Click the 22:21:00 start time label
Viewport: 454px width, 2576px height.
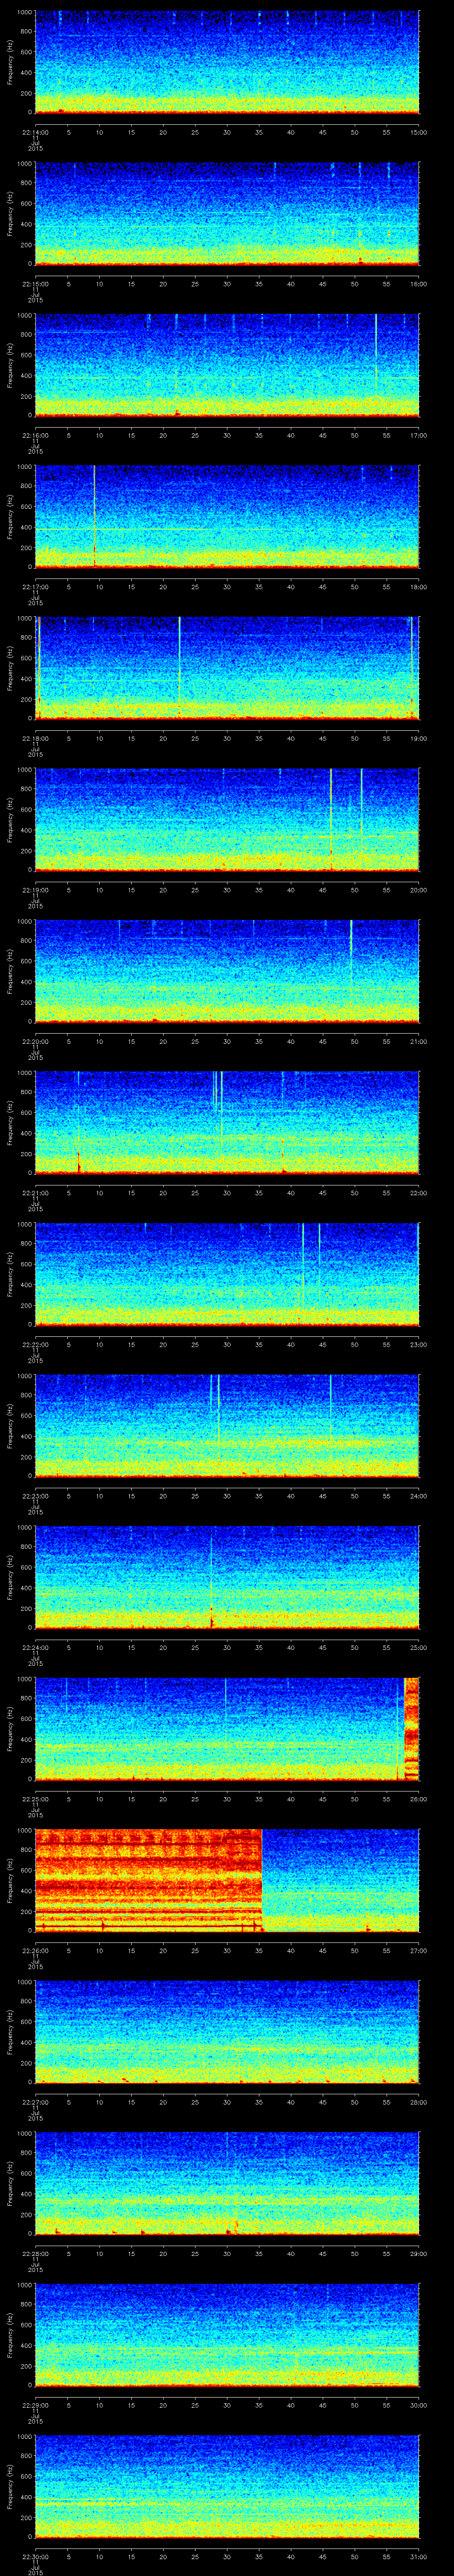click(x=35, y=1193)
